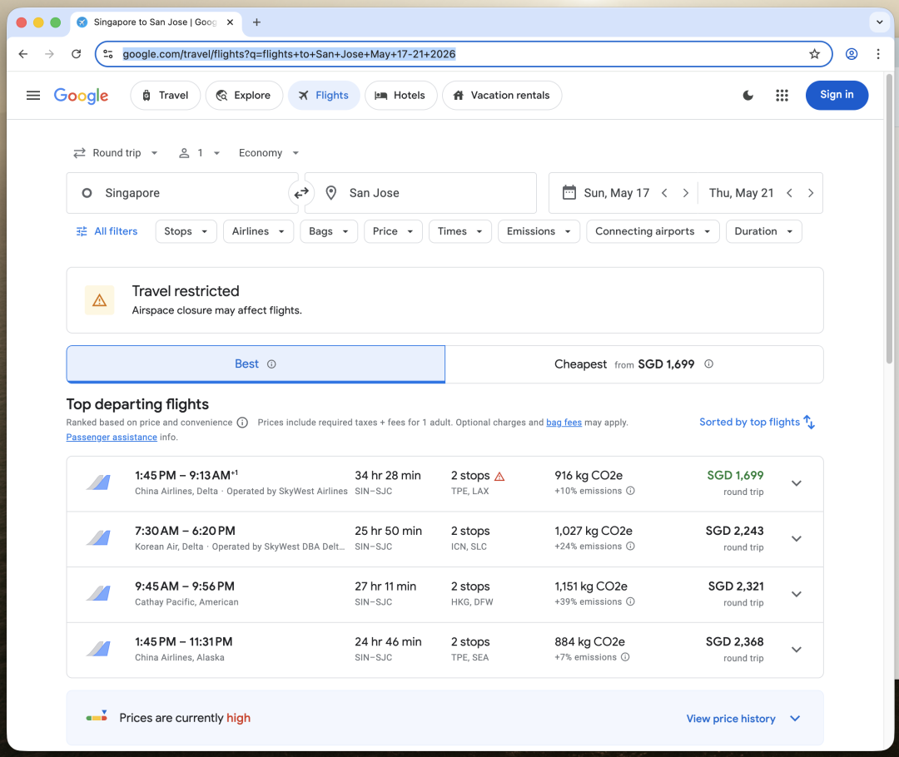Open the Duration filter dropdown
The height and width of the screenshot is (757, 899).
coord(763,231)
